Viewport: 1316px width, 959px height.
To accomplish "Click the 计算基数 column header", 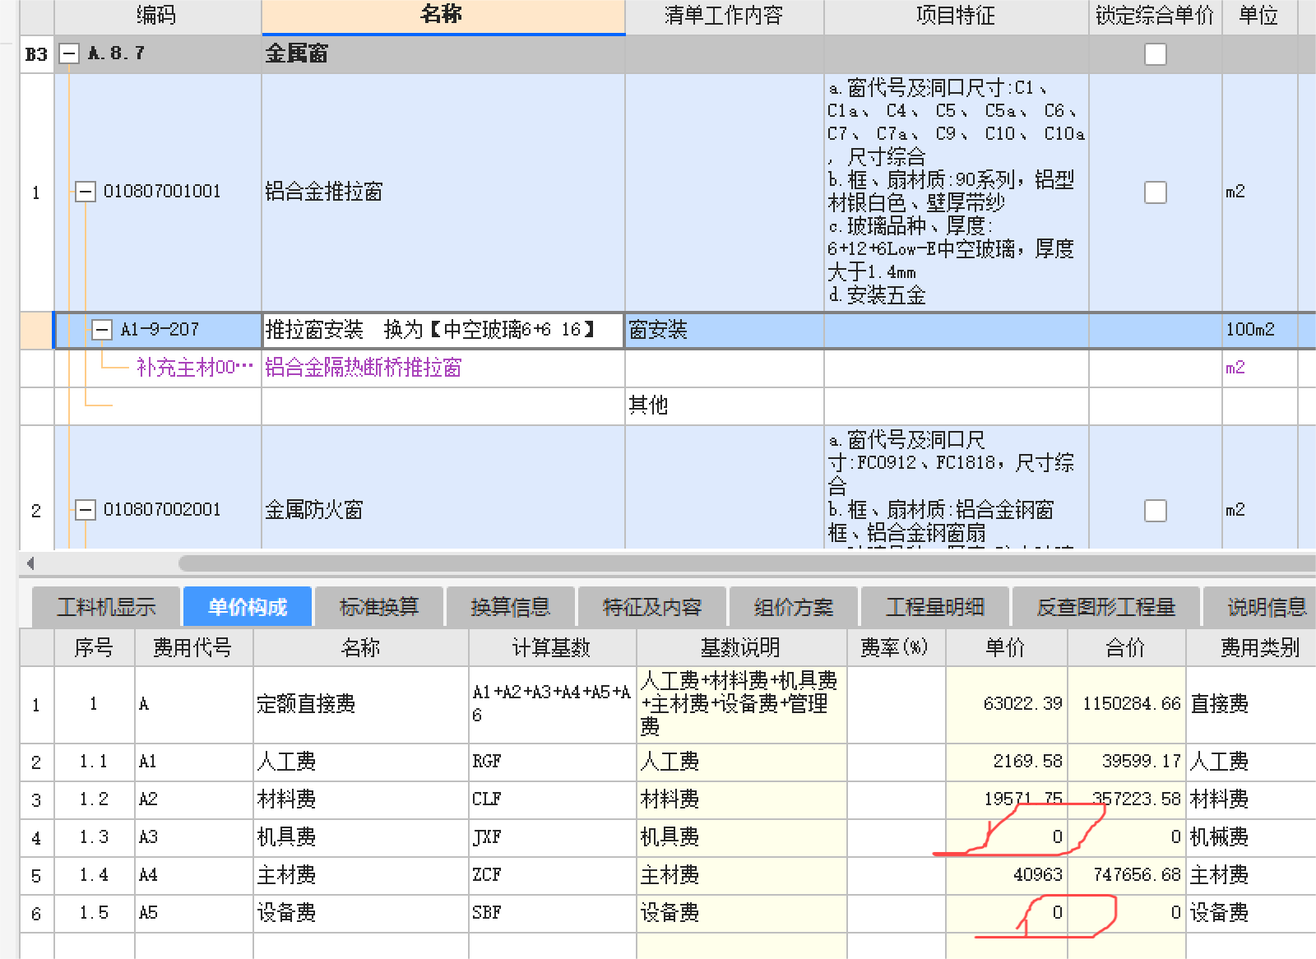I will [x=552, y=648].
